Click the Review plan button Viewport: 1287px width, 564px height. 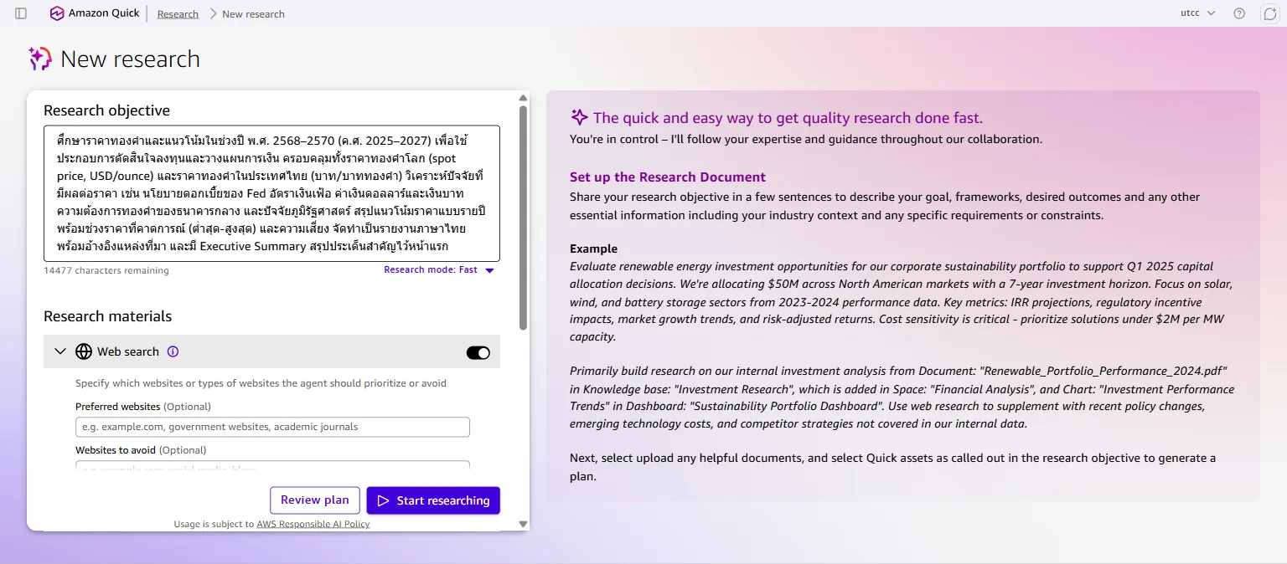point(315,500)
